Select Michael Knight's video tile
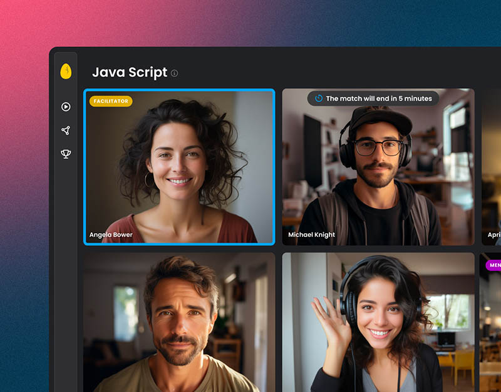 pos(378,167)
